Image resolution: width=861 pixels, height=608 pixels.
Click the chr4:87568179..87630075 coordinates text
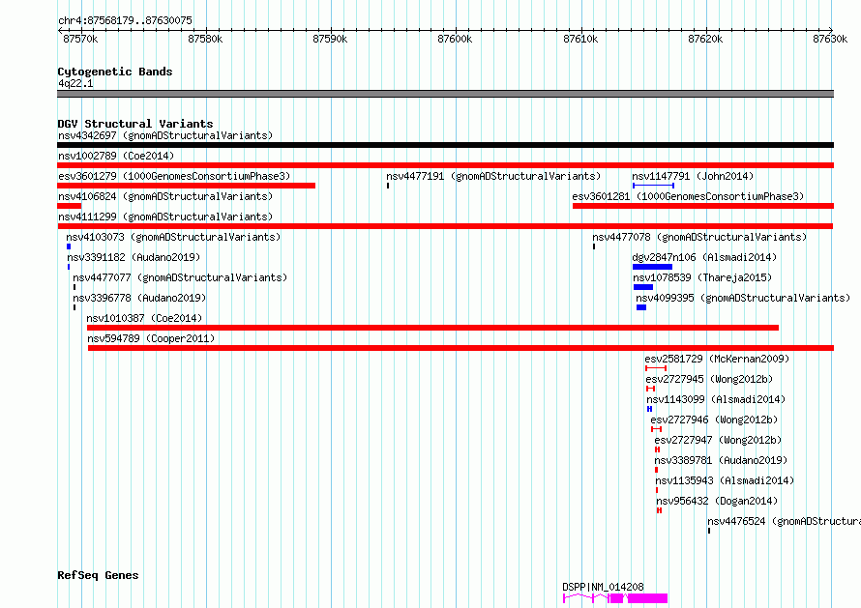click(125, 20)
